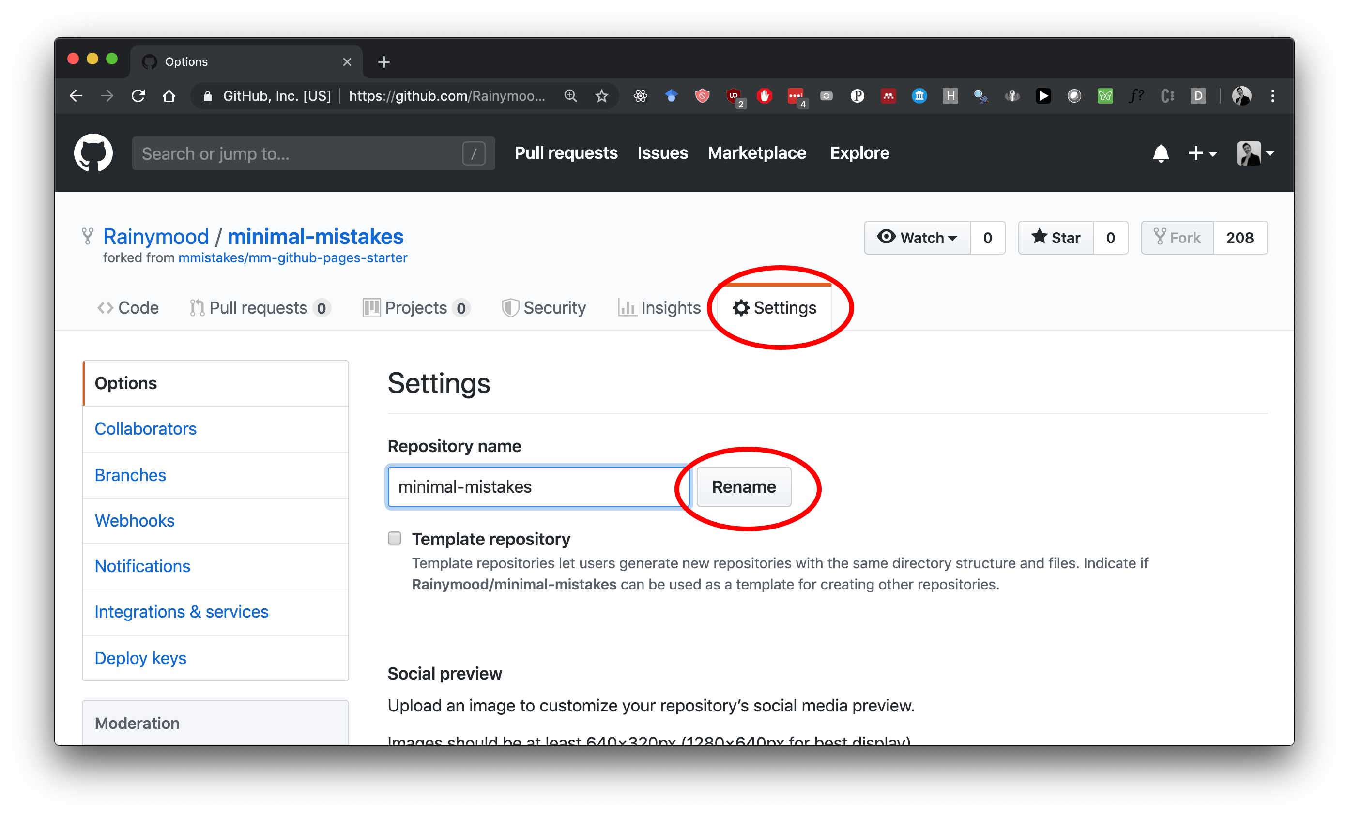Viewport: 1348px width, 816px height.
Task: Open Webhooks settings
Action: click(215, 521)
